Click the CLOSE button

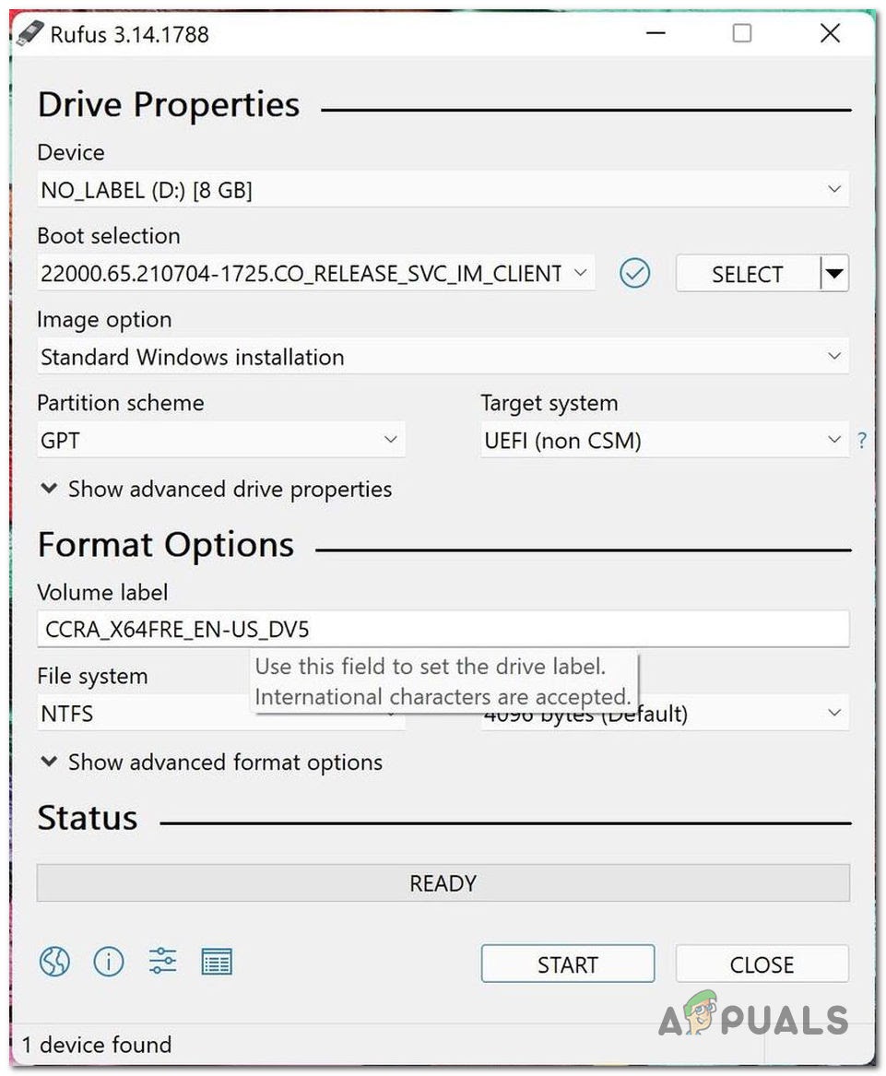point(762,964)
